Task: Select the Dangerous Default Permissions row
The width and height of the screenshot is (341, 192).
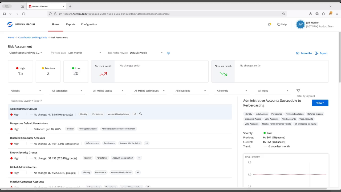Action: (120, 126)
